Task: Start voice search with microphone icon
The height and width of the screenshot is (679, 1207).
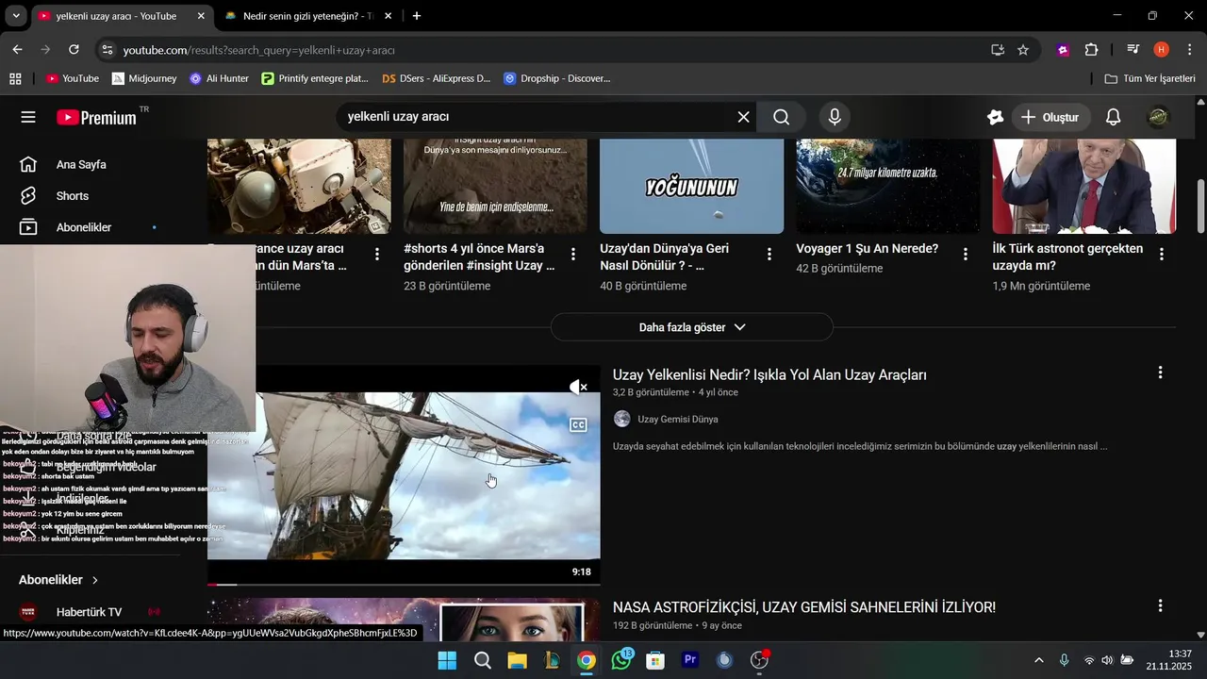Action: tap(834, 117)
